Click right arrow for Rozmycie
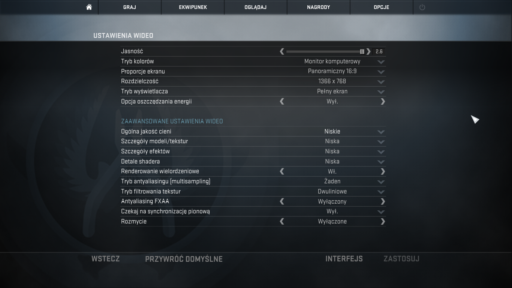This screenshot has height=288, width=512. 383,221
